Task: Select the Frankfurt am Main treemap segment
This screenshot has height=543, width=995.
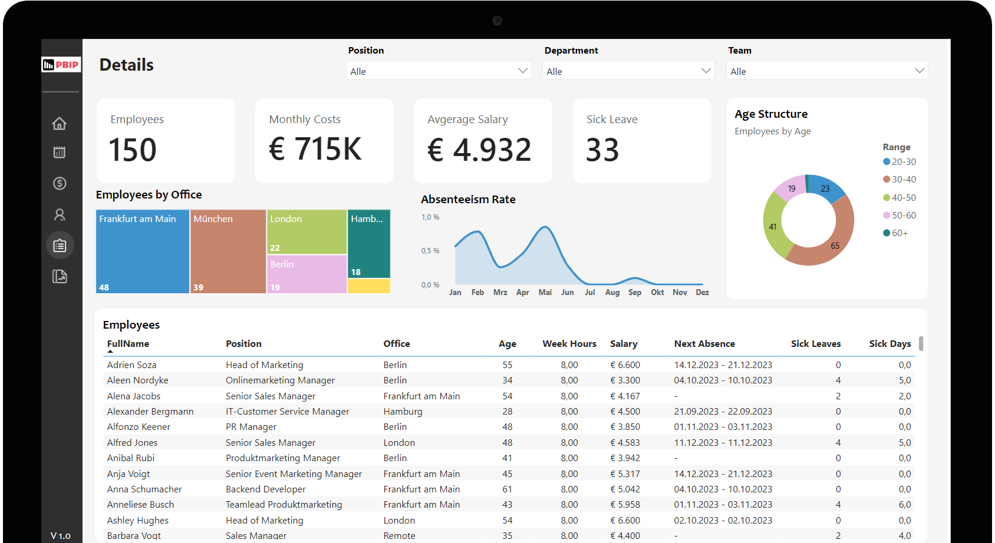Action: (142, 251)
